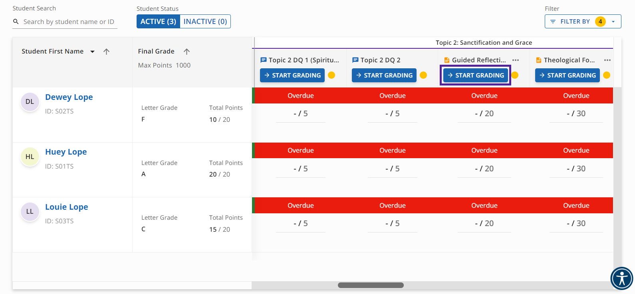635x294 pixels.
Task: Edit Huey Lope's Topic 2 DQ 2 score
Action: click(x=393, y=169)
